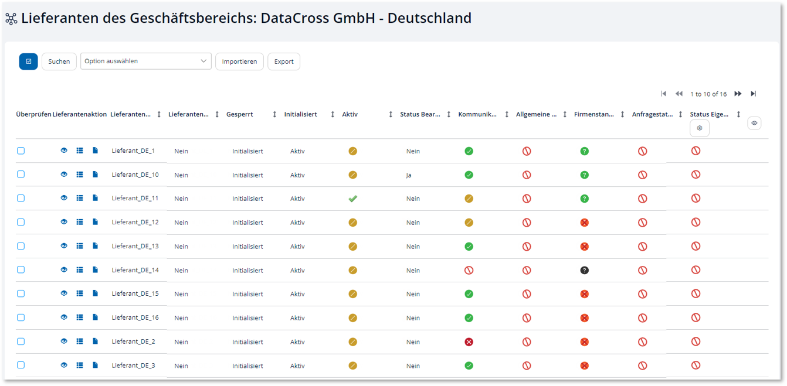Click the settings gear icon in table header
This screenshot has height=386, width=787.
coord(700,128)
